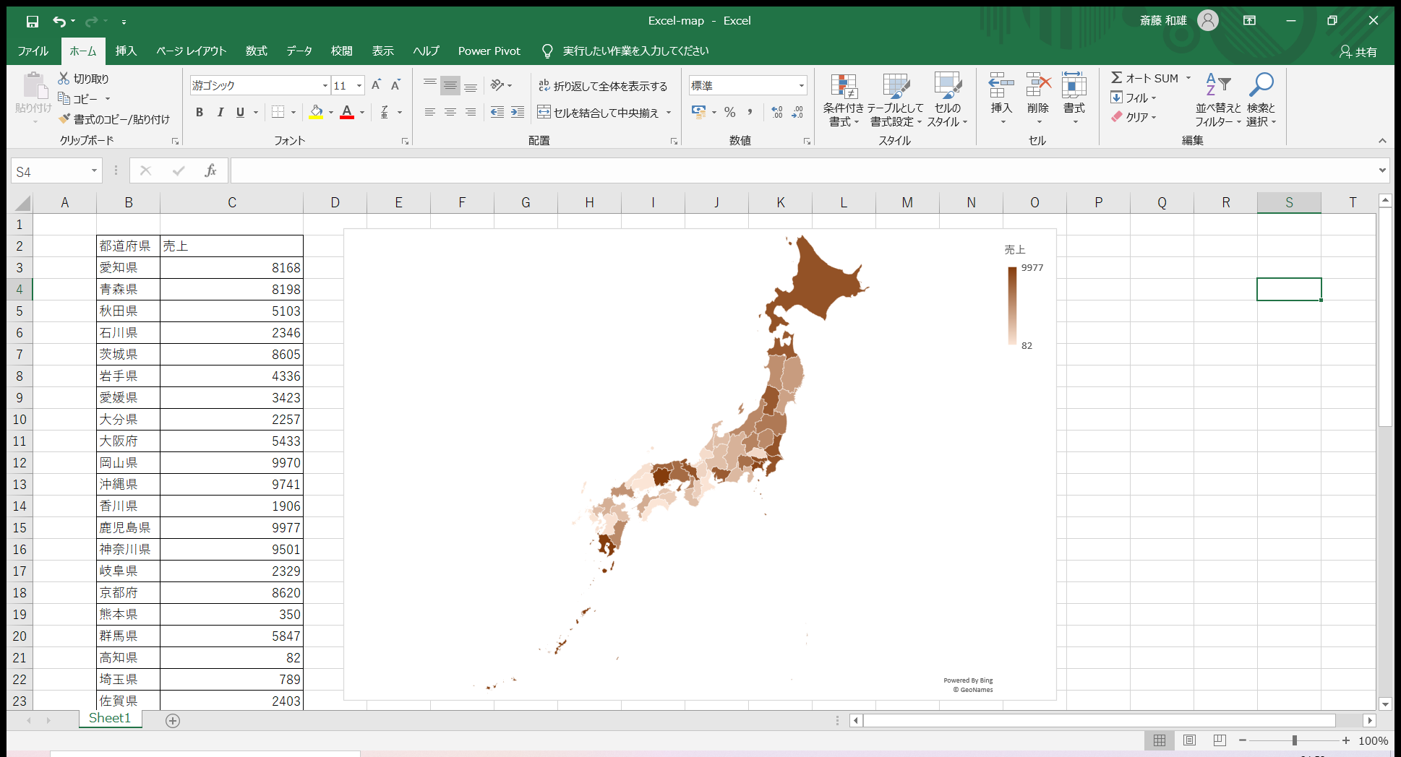This screenshot has width=1401, height=757.
Task: Apply the Font Color (フォントの色)
Action: 346,112
